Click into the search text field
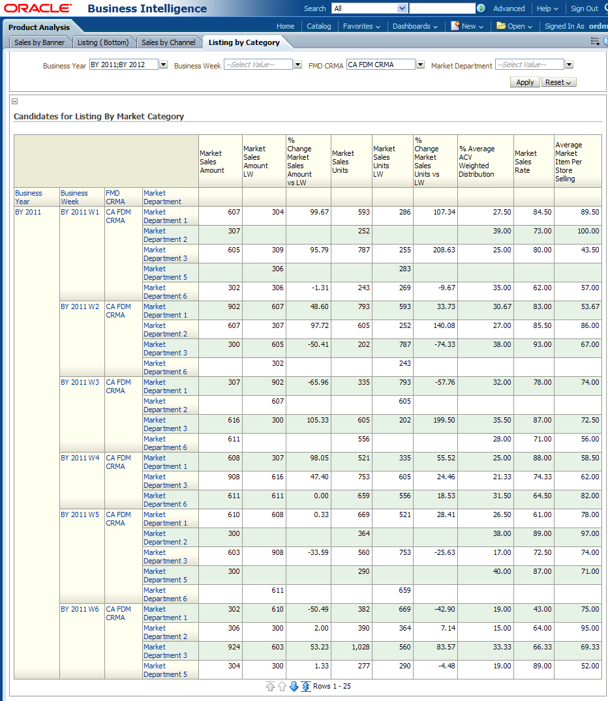Screen dimensions: 608x701 coord(442,8)
